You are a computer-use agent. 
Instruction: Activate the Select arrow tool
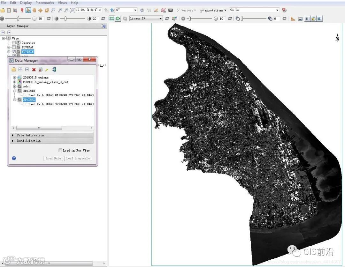click(x=28, y=10)
